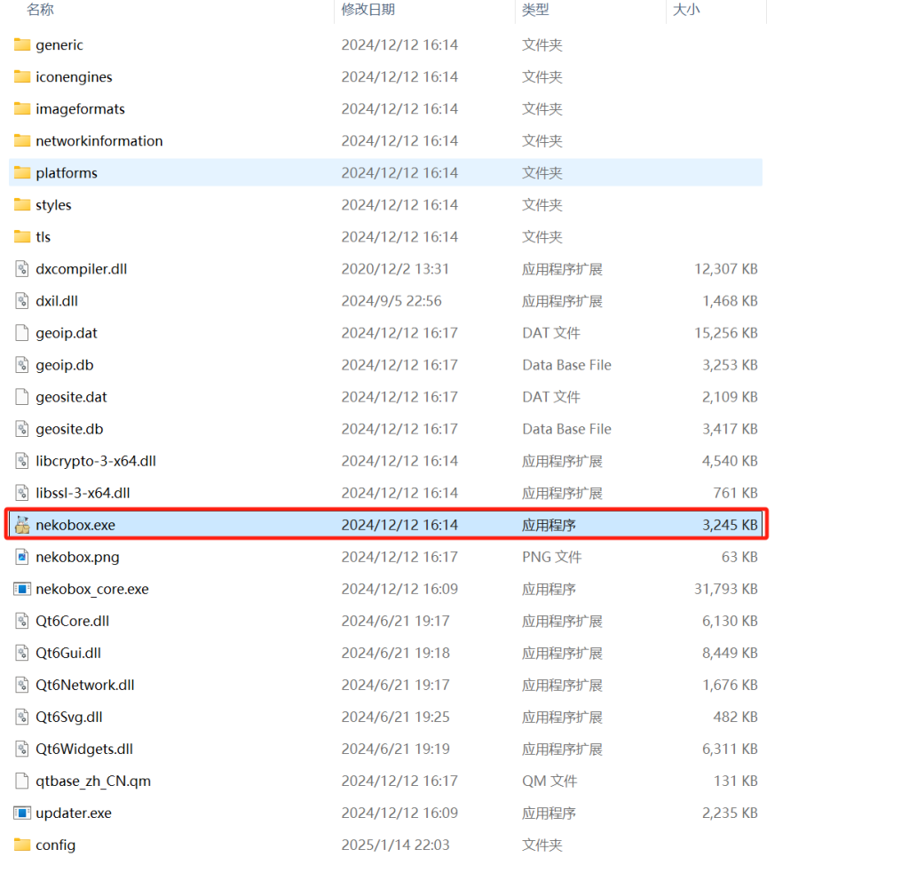
Task: Open the config folder
Action: pos(57,845)
